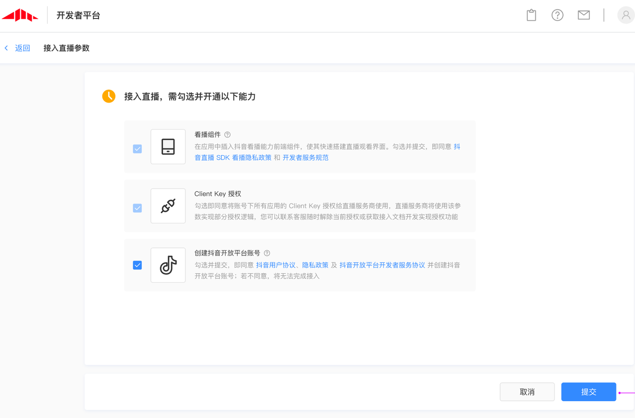Click the heading 接入直播，需勾选并开通以下能力
Viewport: 635px width, 418px height.
pyautogui.click(x=190, y=96)
